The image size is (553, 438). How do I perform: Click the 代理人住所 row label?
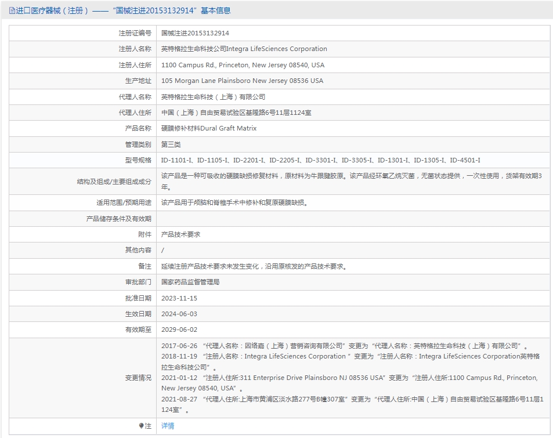(x=135, y=113)
